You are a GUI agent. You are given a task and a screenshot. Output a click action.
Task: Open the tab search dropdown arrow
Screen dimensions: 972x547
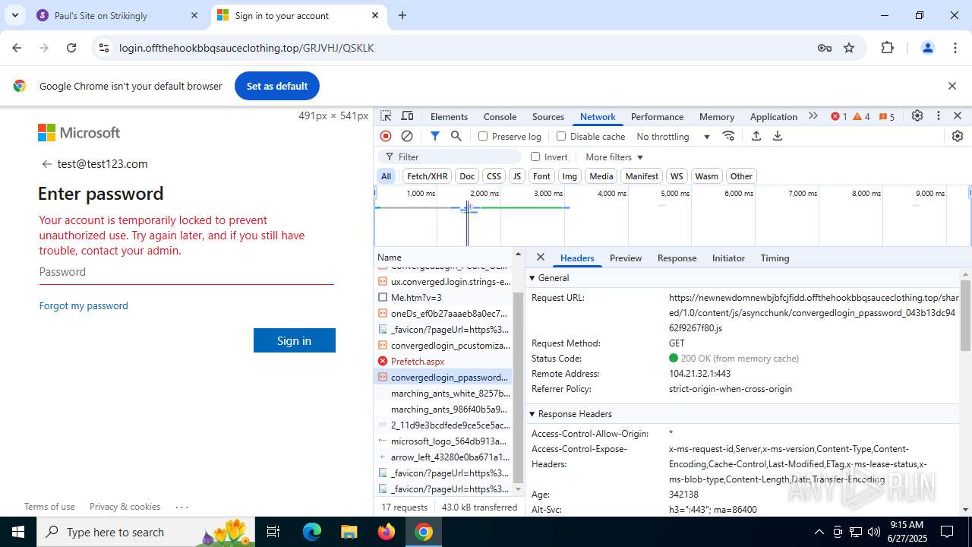[15, 15]
